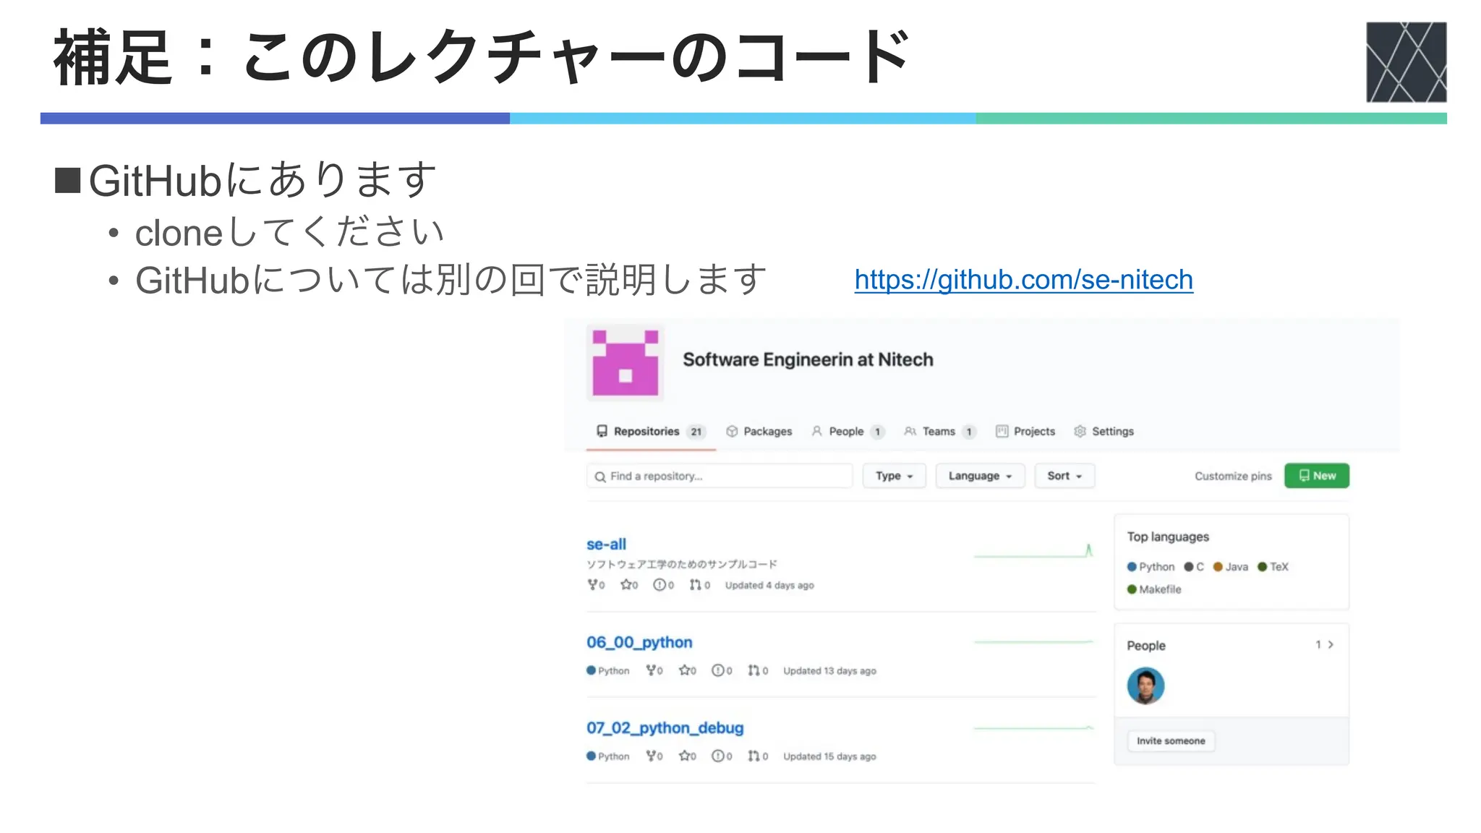Focus the Find a repository search field

(720, 476)
